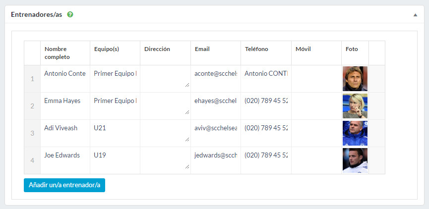This screenshot has height=209, width=429.
Task: Open Joe Edwards' photo thumbnail
Action: [x=355, y=160]
